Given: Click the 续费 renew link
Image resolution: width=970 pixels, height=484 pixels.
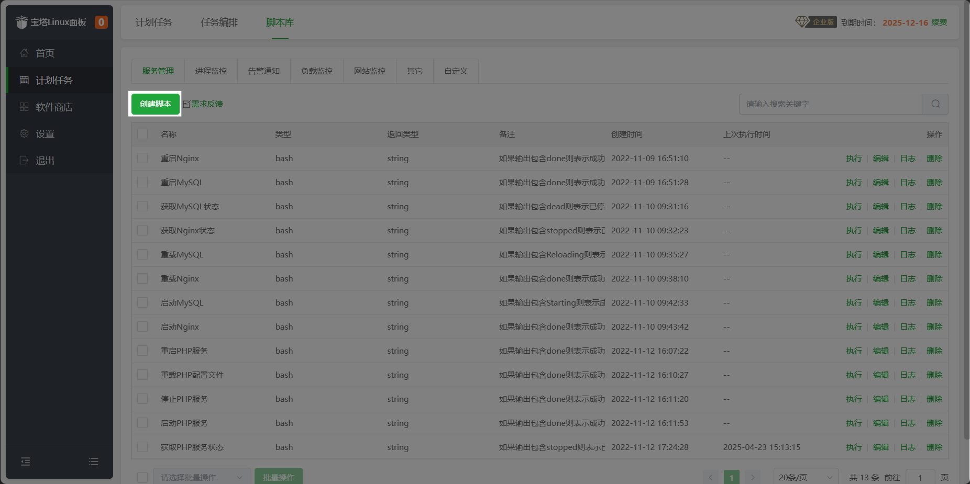Looking at the screenshot, I should 939,22.
